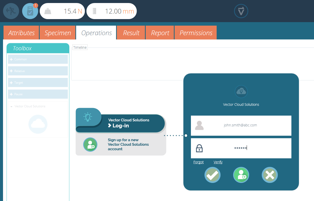The width and height of the screenshot is (314, 201).
Task: Click the password input field
Action: (x=241, y=148)
